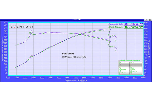Click the Max 394.6 HP readout
152x101 pixels.
coord(134,24)
